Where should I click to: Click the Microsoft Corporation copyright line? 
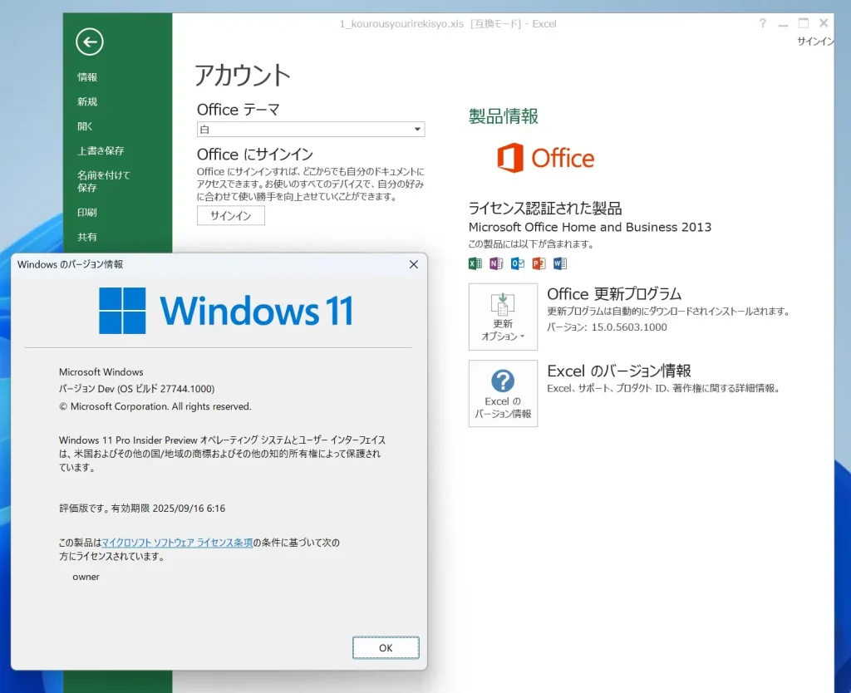click(155, 406)
